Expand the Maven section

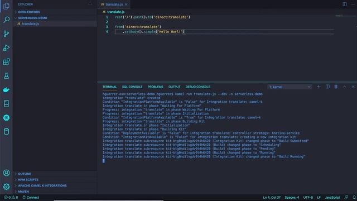tap(55, 192)
